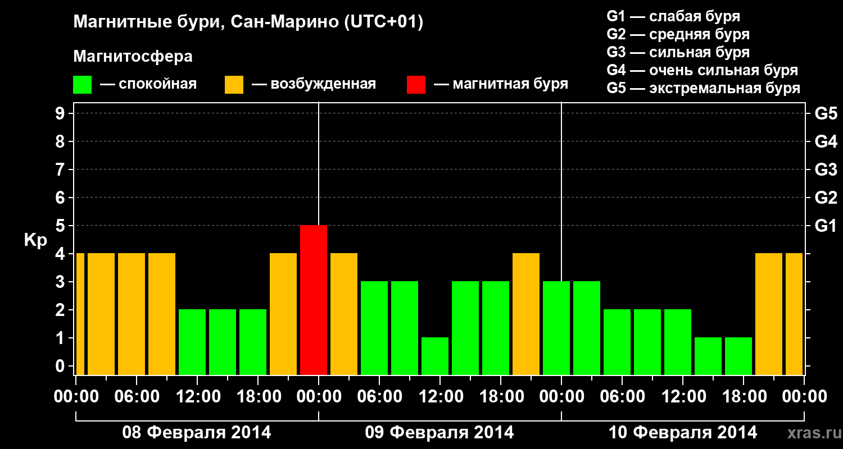Click the '10 Февраля 2014' date label
The image size is (843, 449).
coord(683,433)
